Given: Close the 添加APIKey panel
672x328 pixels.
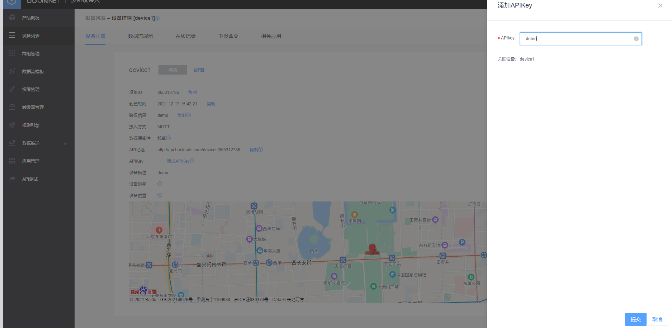Looking at the screenshot, I should point(660,5).
